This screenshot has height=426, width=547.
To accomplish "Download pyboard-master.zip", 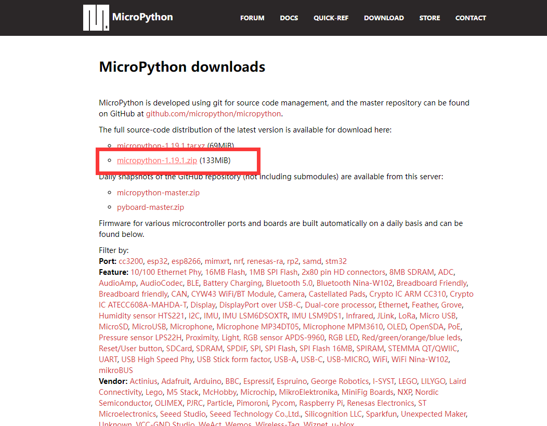I will tap(150, 207).
